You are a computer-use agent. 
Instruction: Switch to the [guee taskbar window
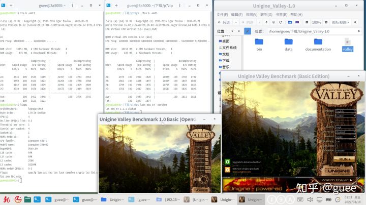click(140, 199)
